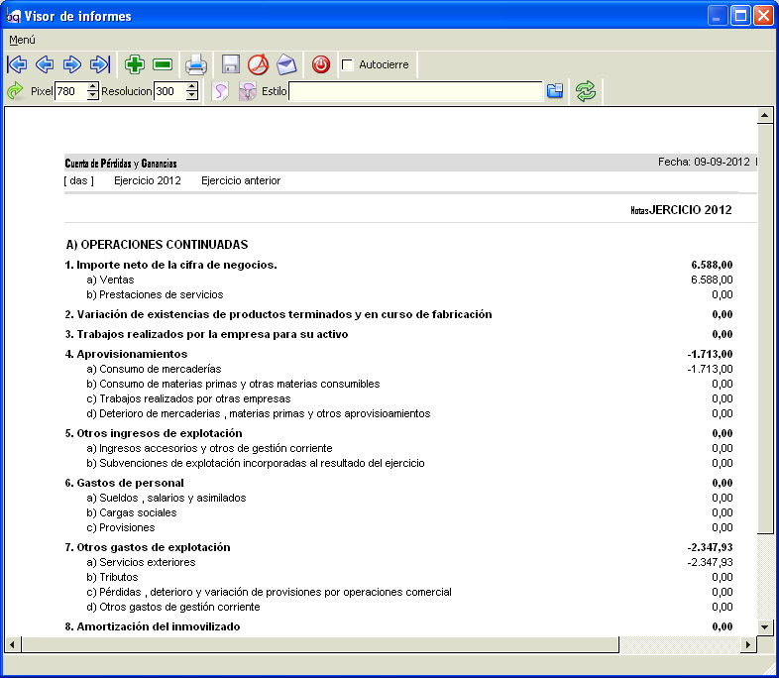Click the Resolucion input field showing 300

tap(169, 91)
